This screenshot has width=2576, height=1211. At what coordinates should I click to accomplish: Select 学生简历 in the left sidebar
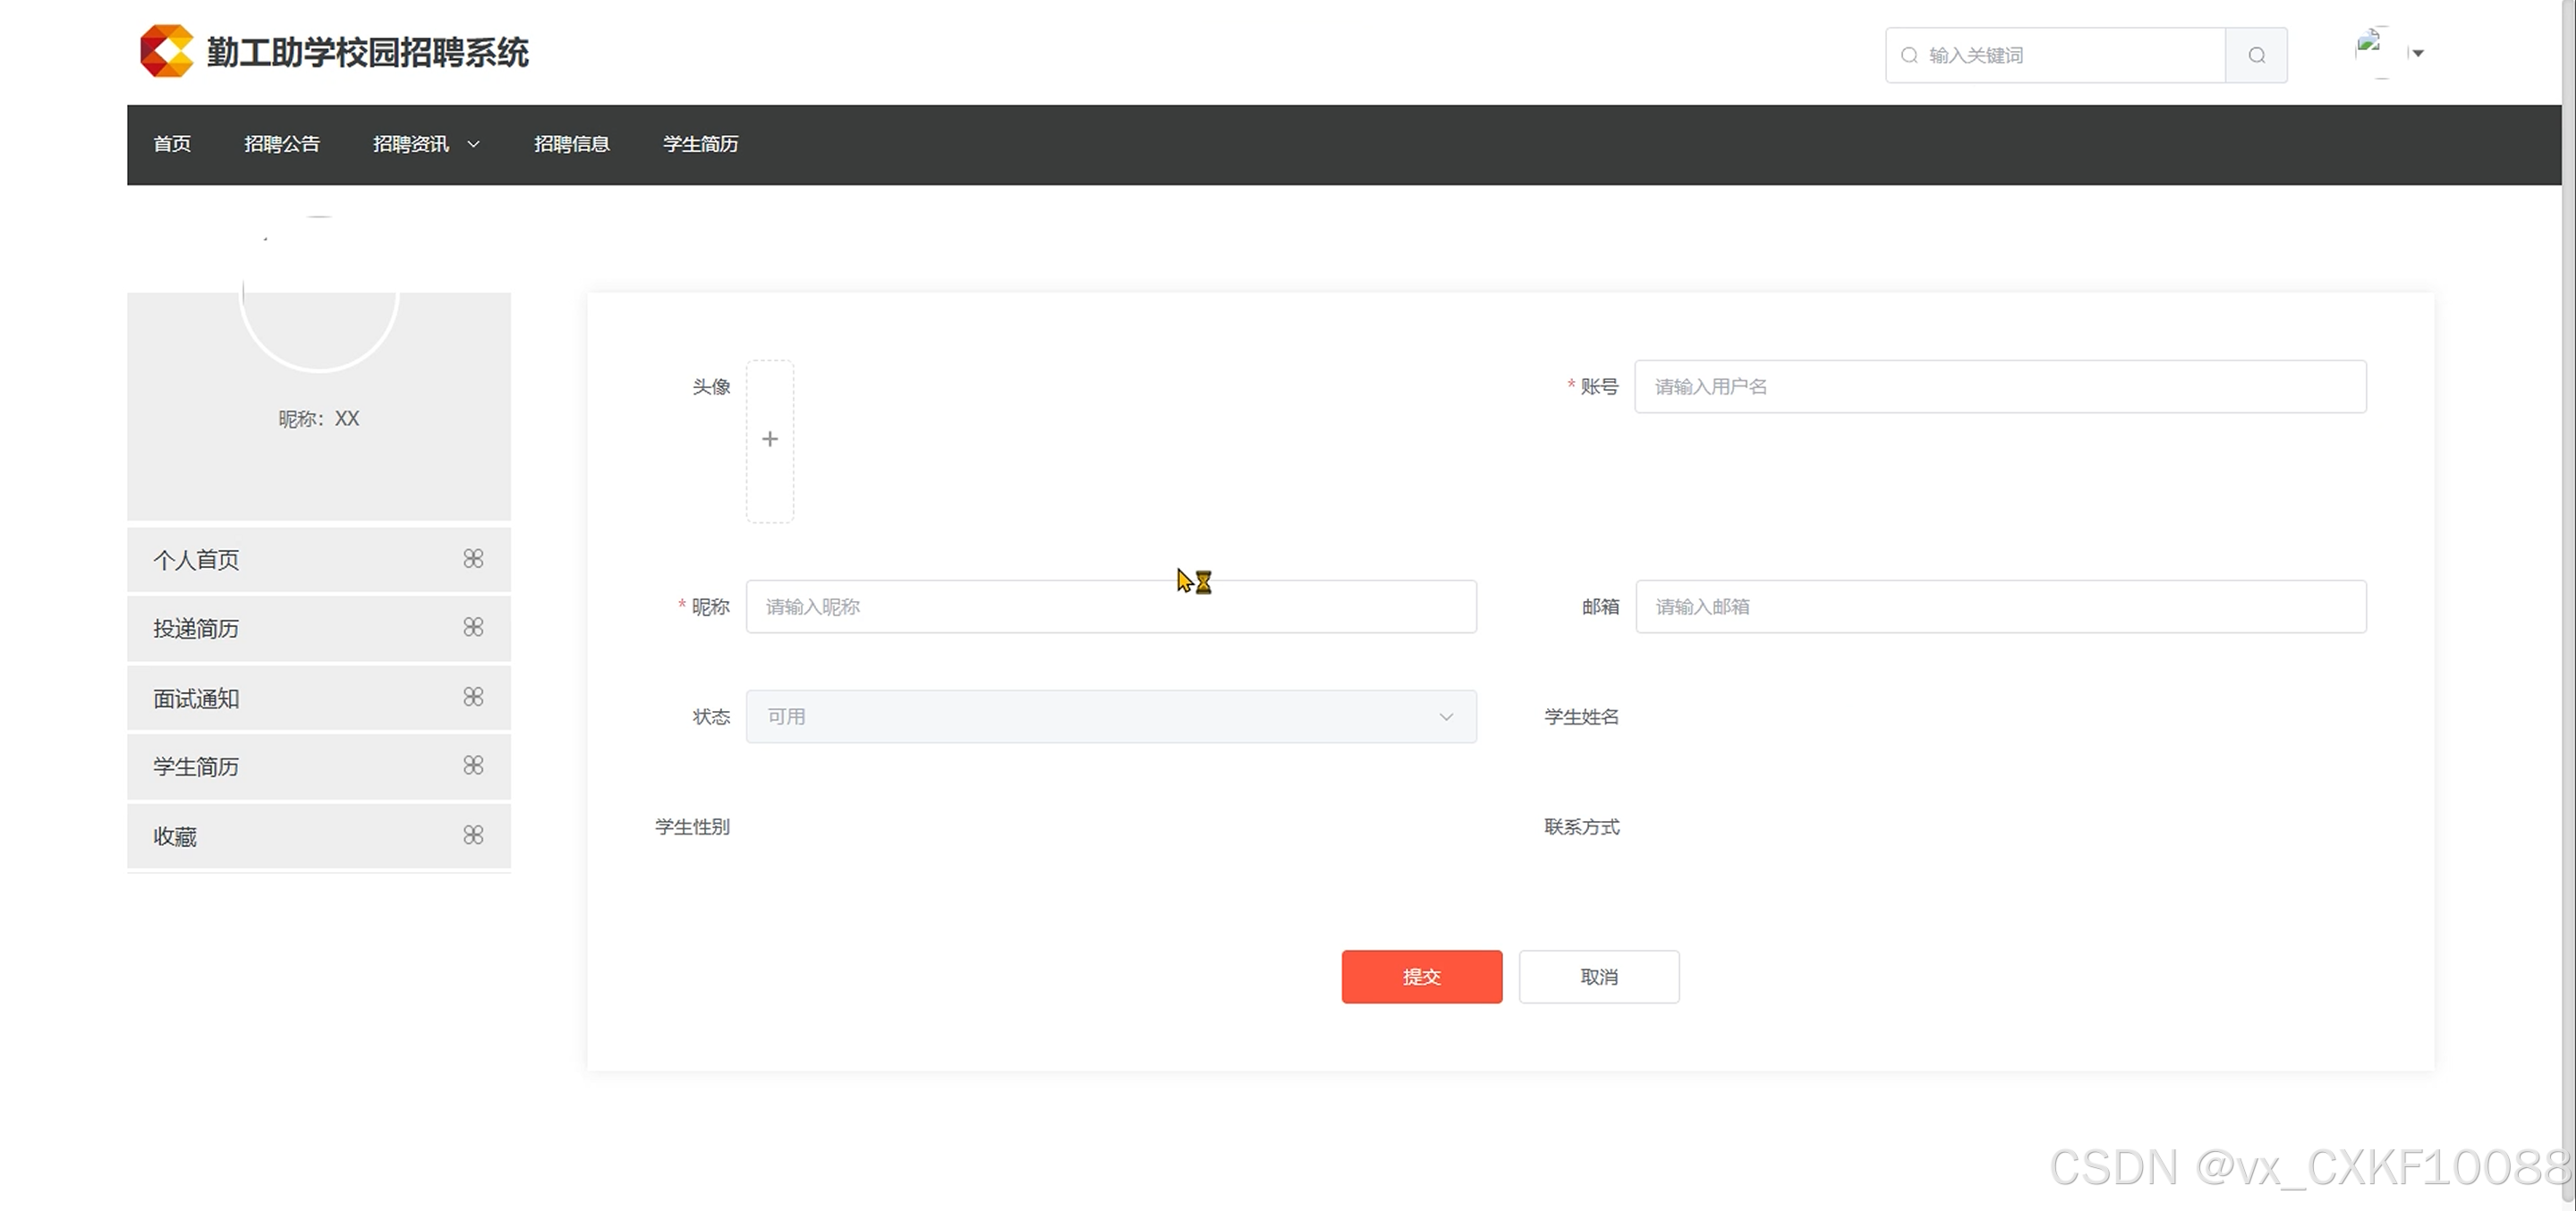tap(197, 767)
